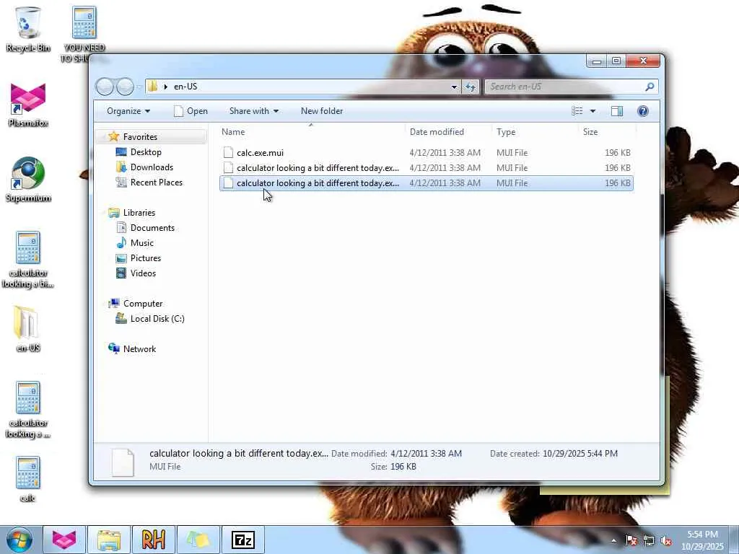The width and height of the screenshot is (739, 554).
Task: Open Desktop in the navigation pane
Action: [146, 152]
